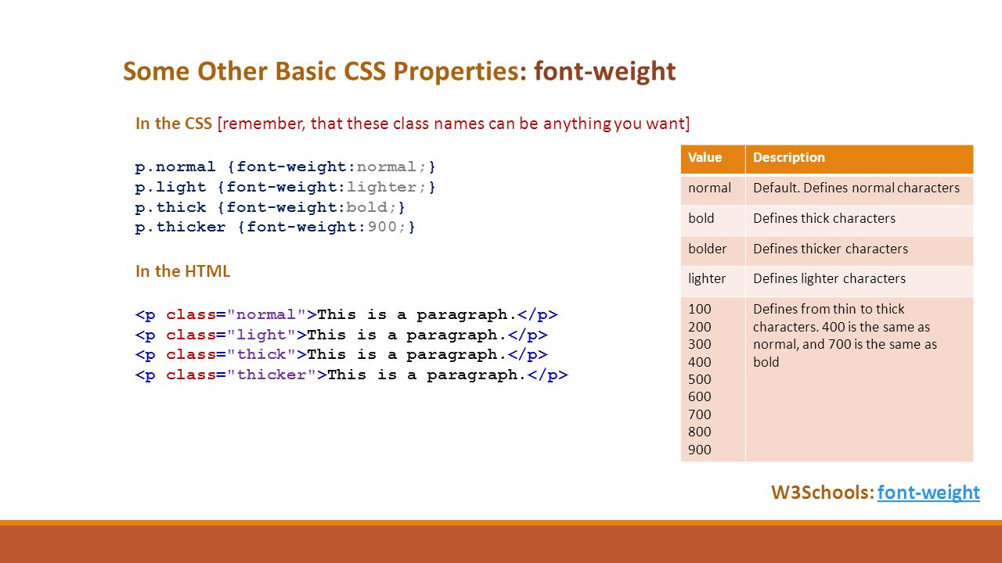Select the HTML line with class="thicker"

351,375
